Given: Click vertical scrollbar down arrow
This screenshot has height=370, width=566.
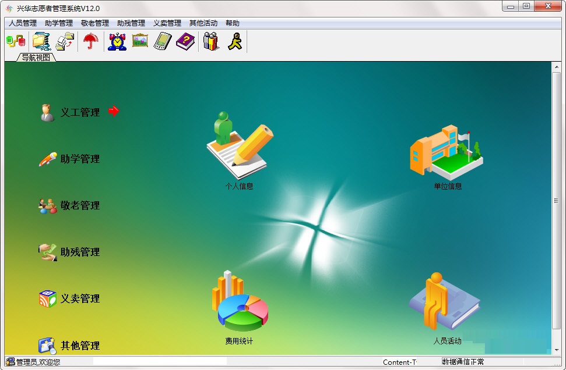Looking at the screenshot, I should [x=556, y=350].
